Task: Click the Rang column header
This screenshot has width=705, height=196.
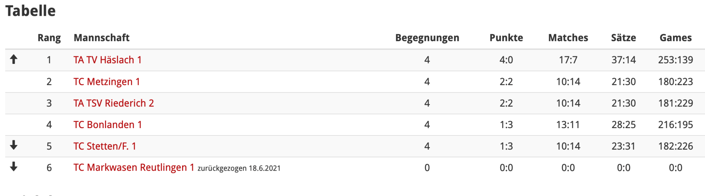Action: pyautogui.click(x=49, y=38)
